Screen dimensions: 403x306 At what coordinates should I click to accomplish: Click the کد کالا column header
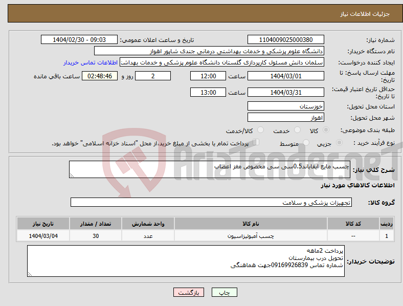[353, 224]
